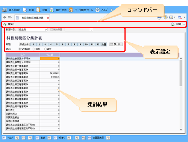Select the 非課税資産輸出 row
Screen dimensions: 188x142
coord(33,118)
